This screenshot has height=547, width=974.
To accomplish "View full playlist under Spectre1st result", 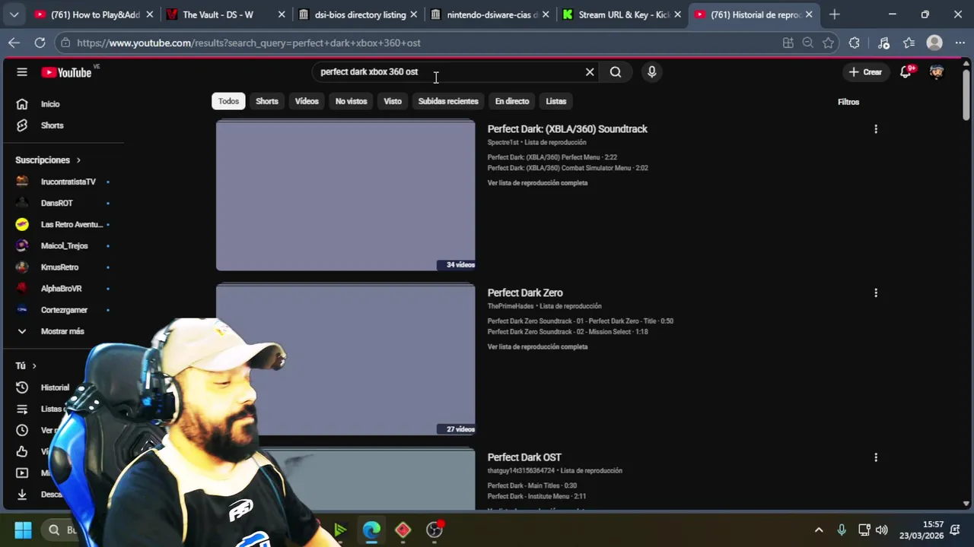I will pos(537,183).
